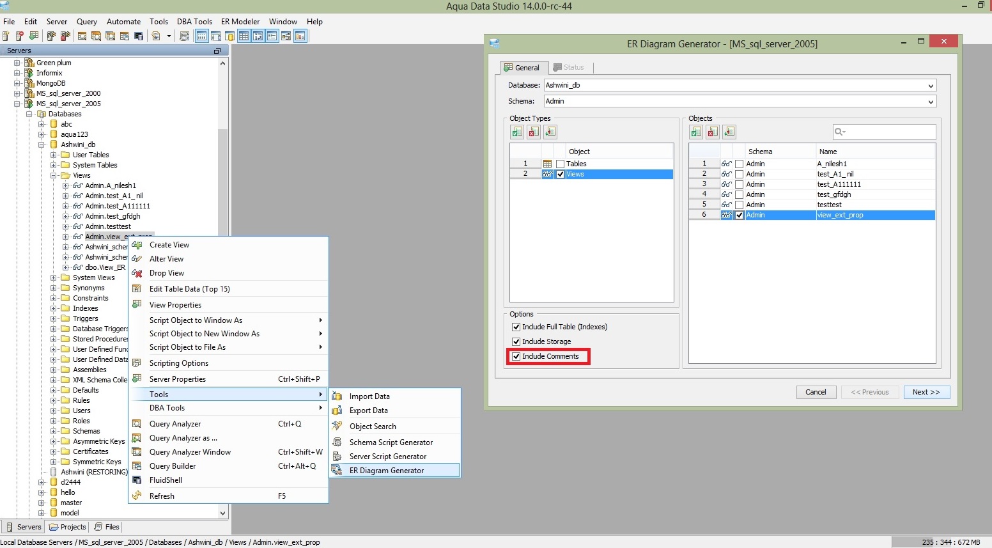This screenshot has height=548, width=992.
Task: Open the toolbar dropdown arrow beside script icon
Action: 169,36
